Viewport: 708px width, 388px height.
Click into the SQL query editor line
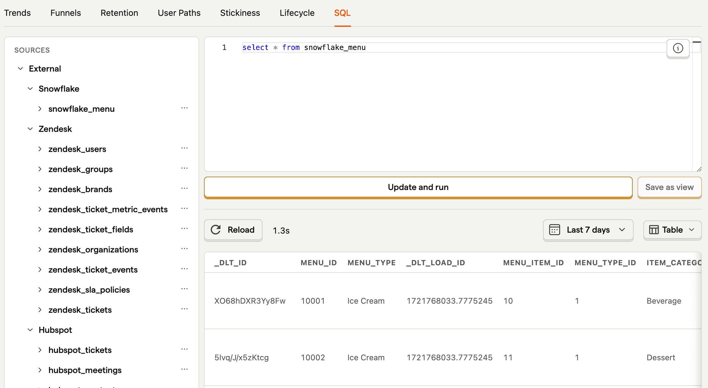pos(454,48)
